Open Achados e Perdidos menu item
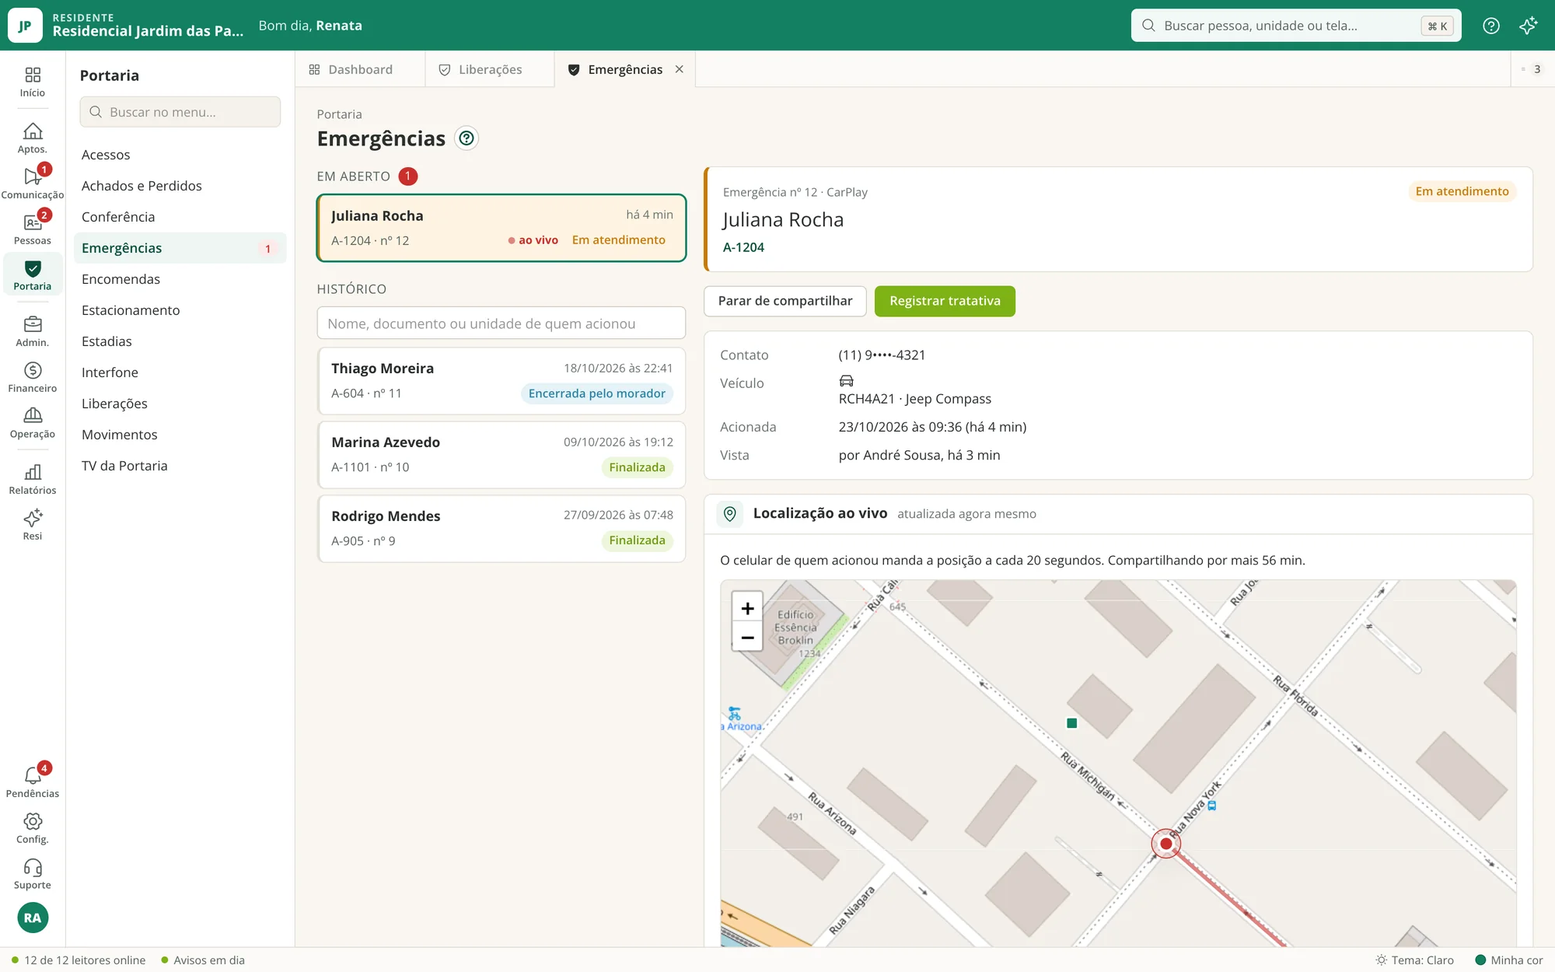Viewport: 1555px width, 972px height. pos(180,186)
